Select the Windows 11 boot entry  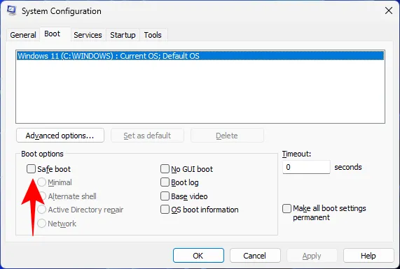click(200, 56)
